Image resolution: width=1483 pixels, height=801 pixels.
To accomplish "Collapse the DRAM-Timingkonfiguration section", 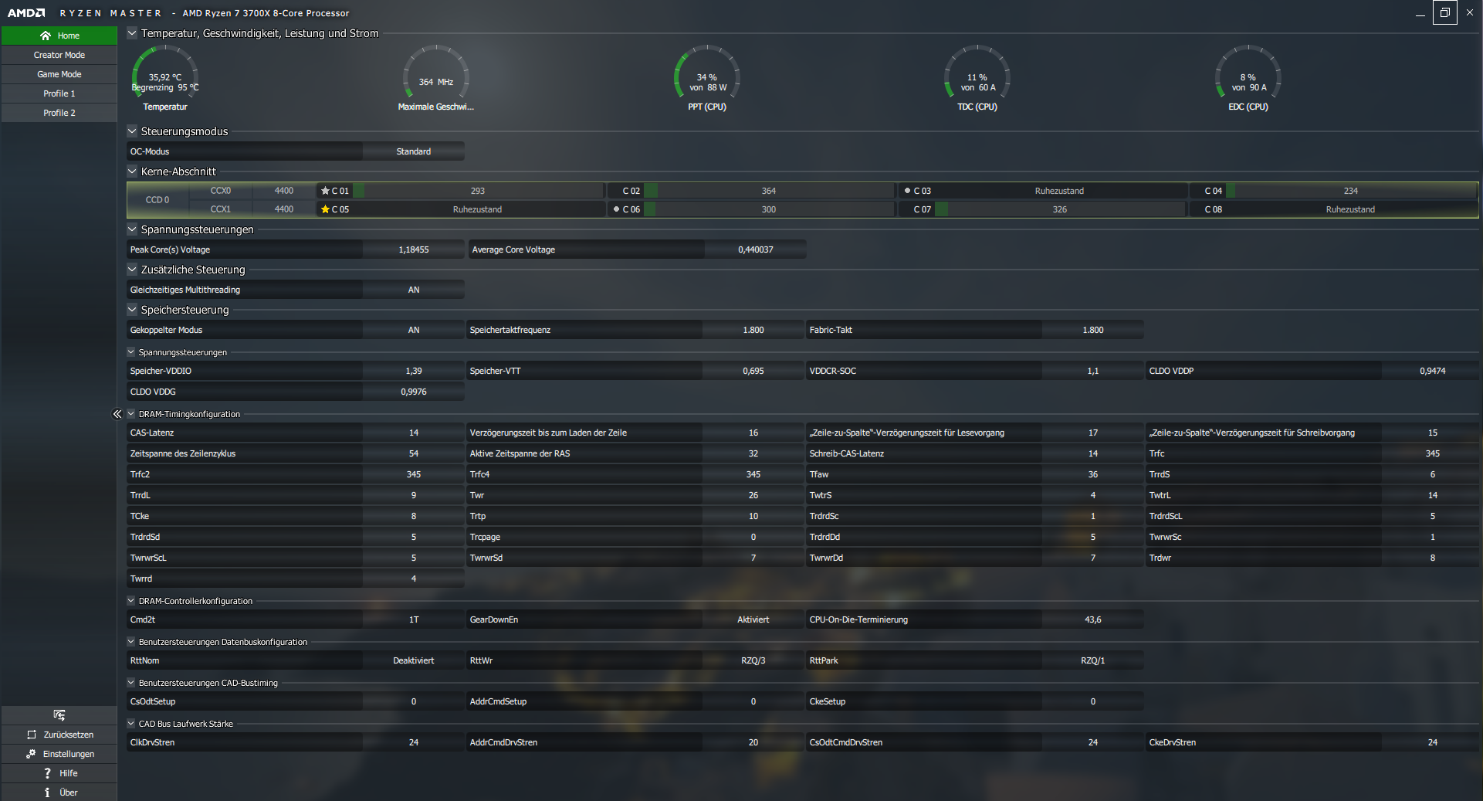I will coord(131,414).
